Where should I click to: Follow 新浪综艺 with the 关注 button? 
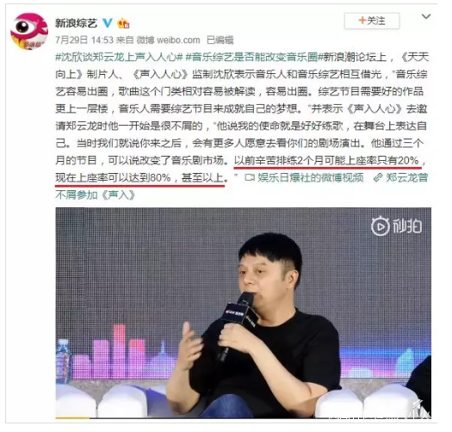(372, 21)
